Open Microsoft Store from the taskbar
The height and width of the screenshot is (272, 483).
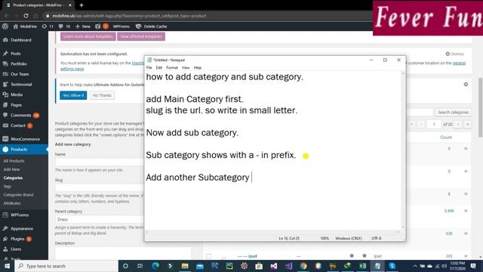tap(259, 266)
